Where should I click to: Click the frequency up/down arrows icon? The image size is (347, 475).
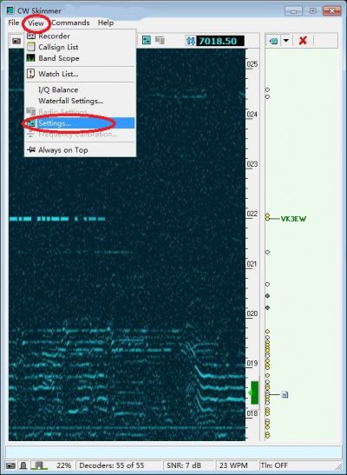coord(191,41)
